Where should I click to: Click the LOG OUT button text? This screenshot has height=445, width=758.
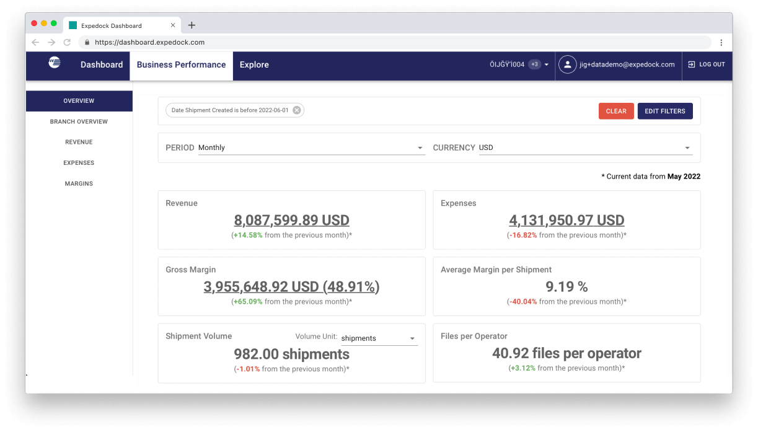point(712,64)
